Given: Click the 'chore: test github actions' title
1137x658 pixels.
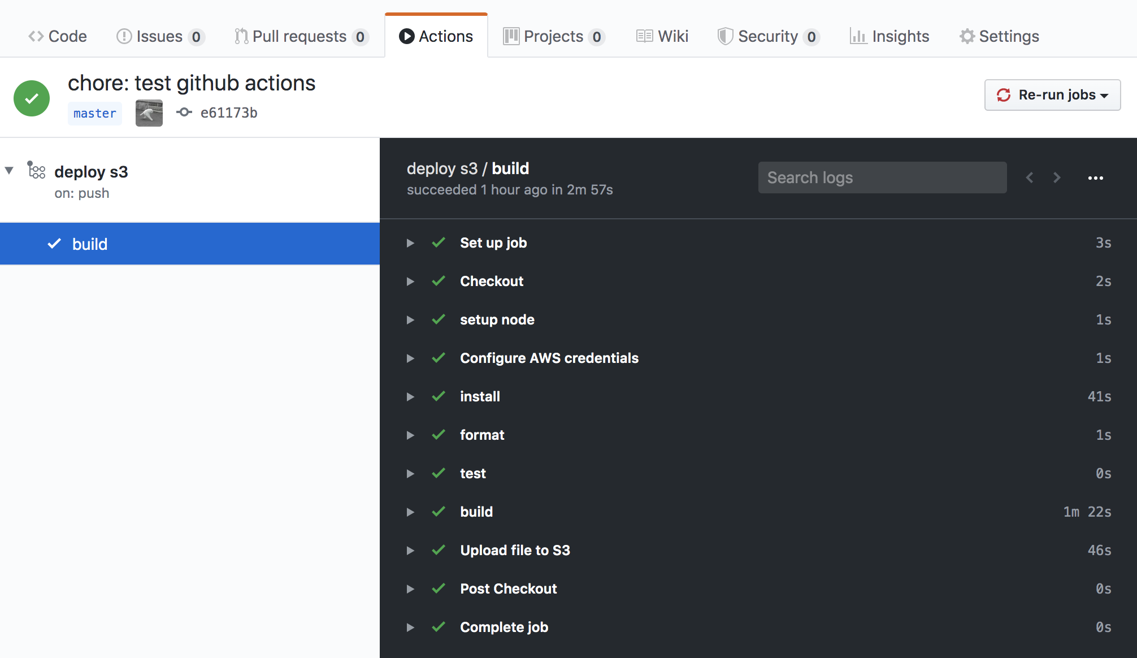Looking at the screenshot, I should 192,83.
